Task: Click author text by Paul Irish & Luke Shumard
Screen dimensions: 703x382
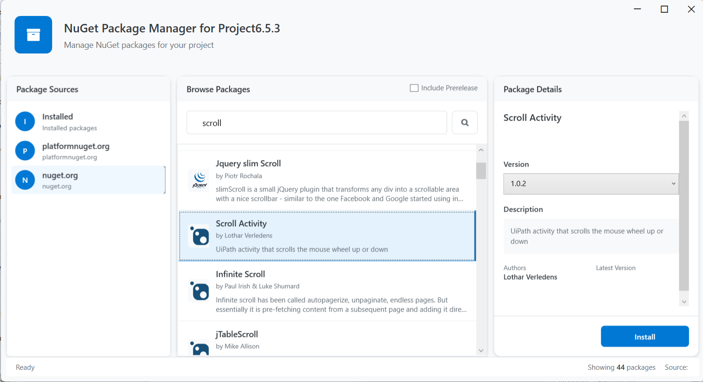Action: 257,286
